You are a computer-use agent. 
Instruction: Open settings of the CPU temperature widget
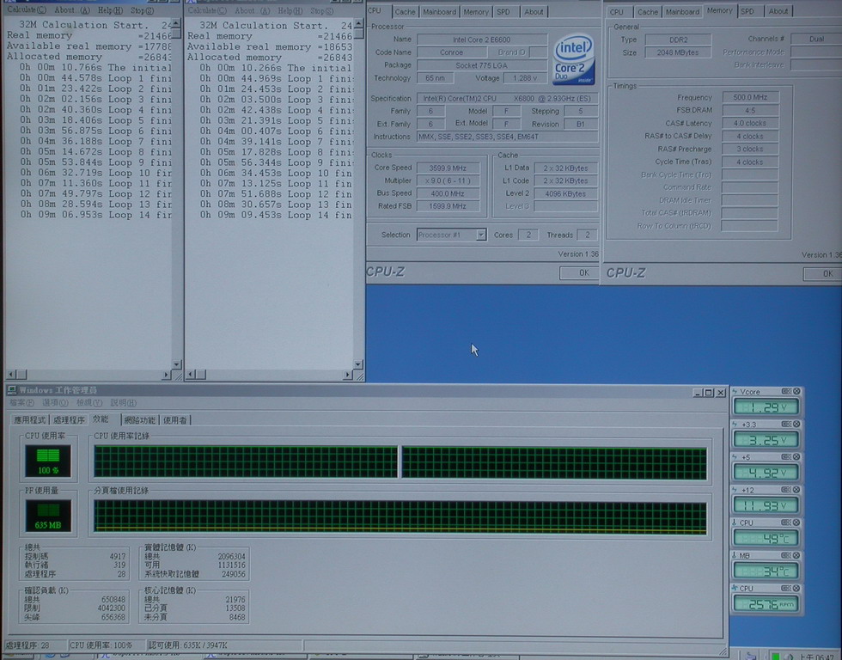click(786, 522)
